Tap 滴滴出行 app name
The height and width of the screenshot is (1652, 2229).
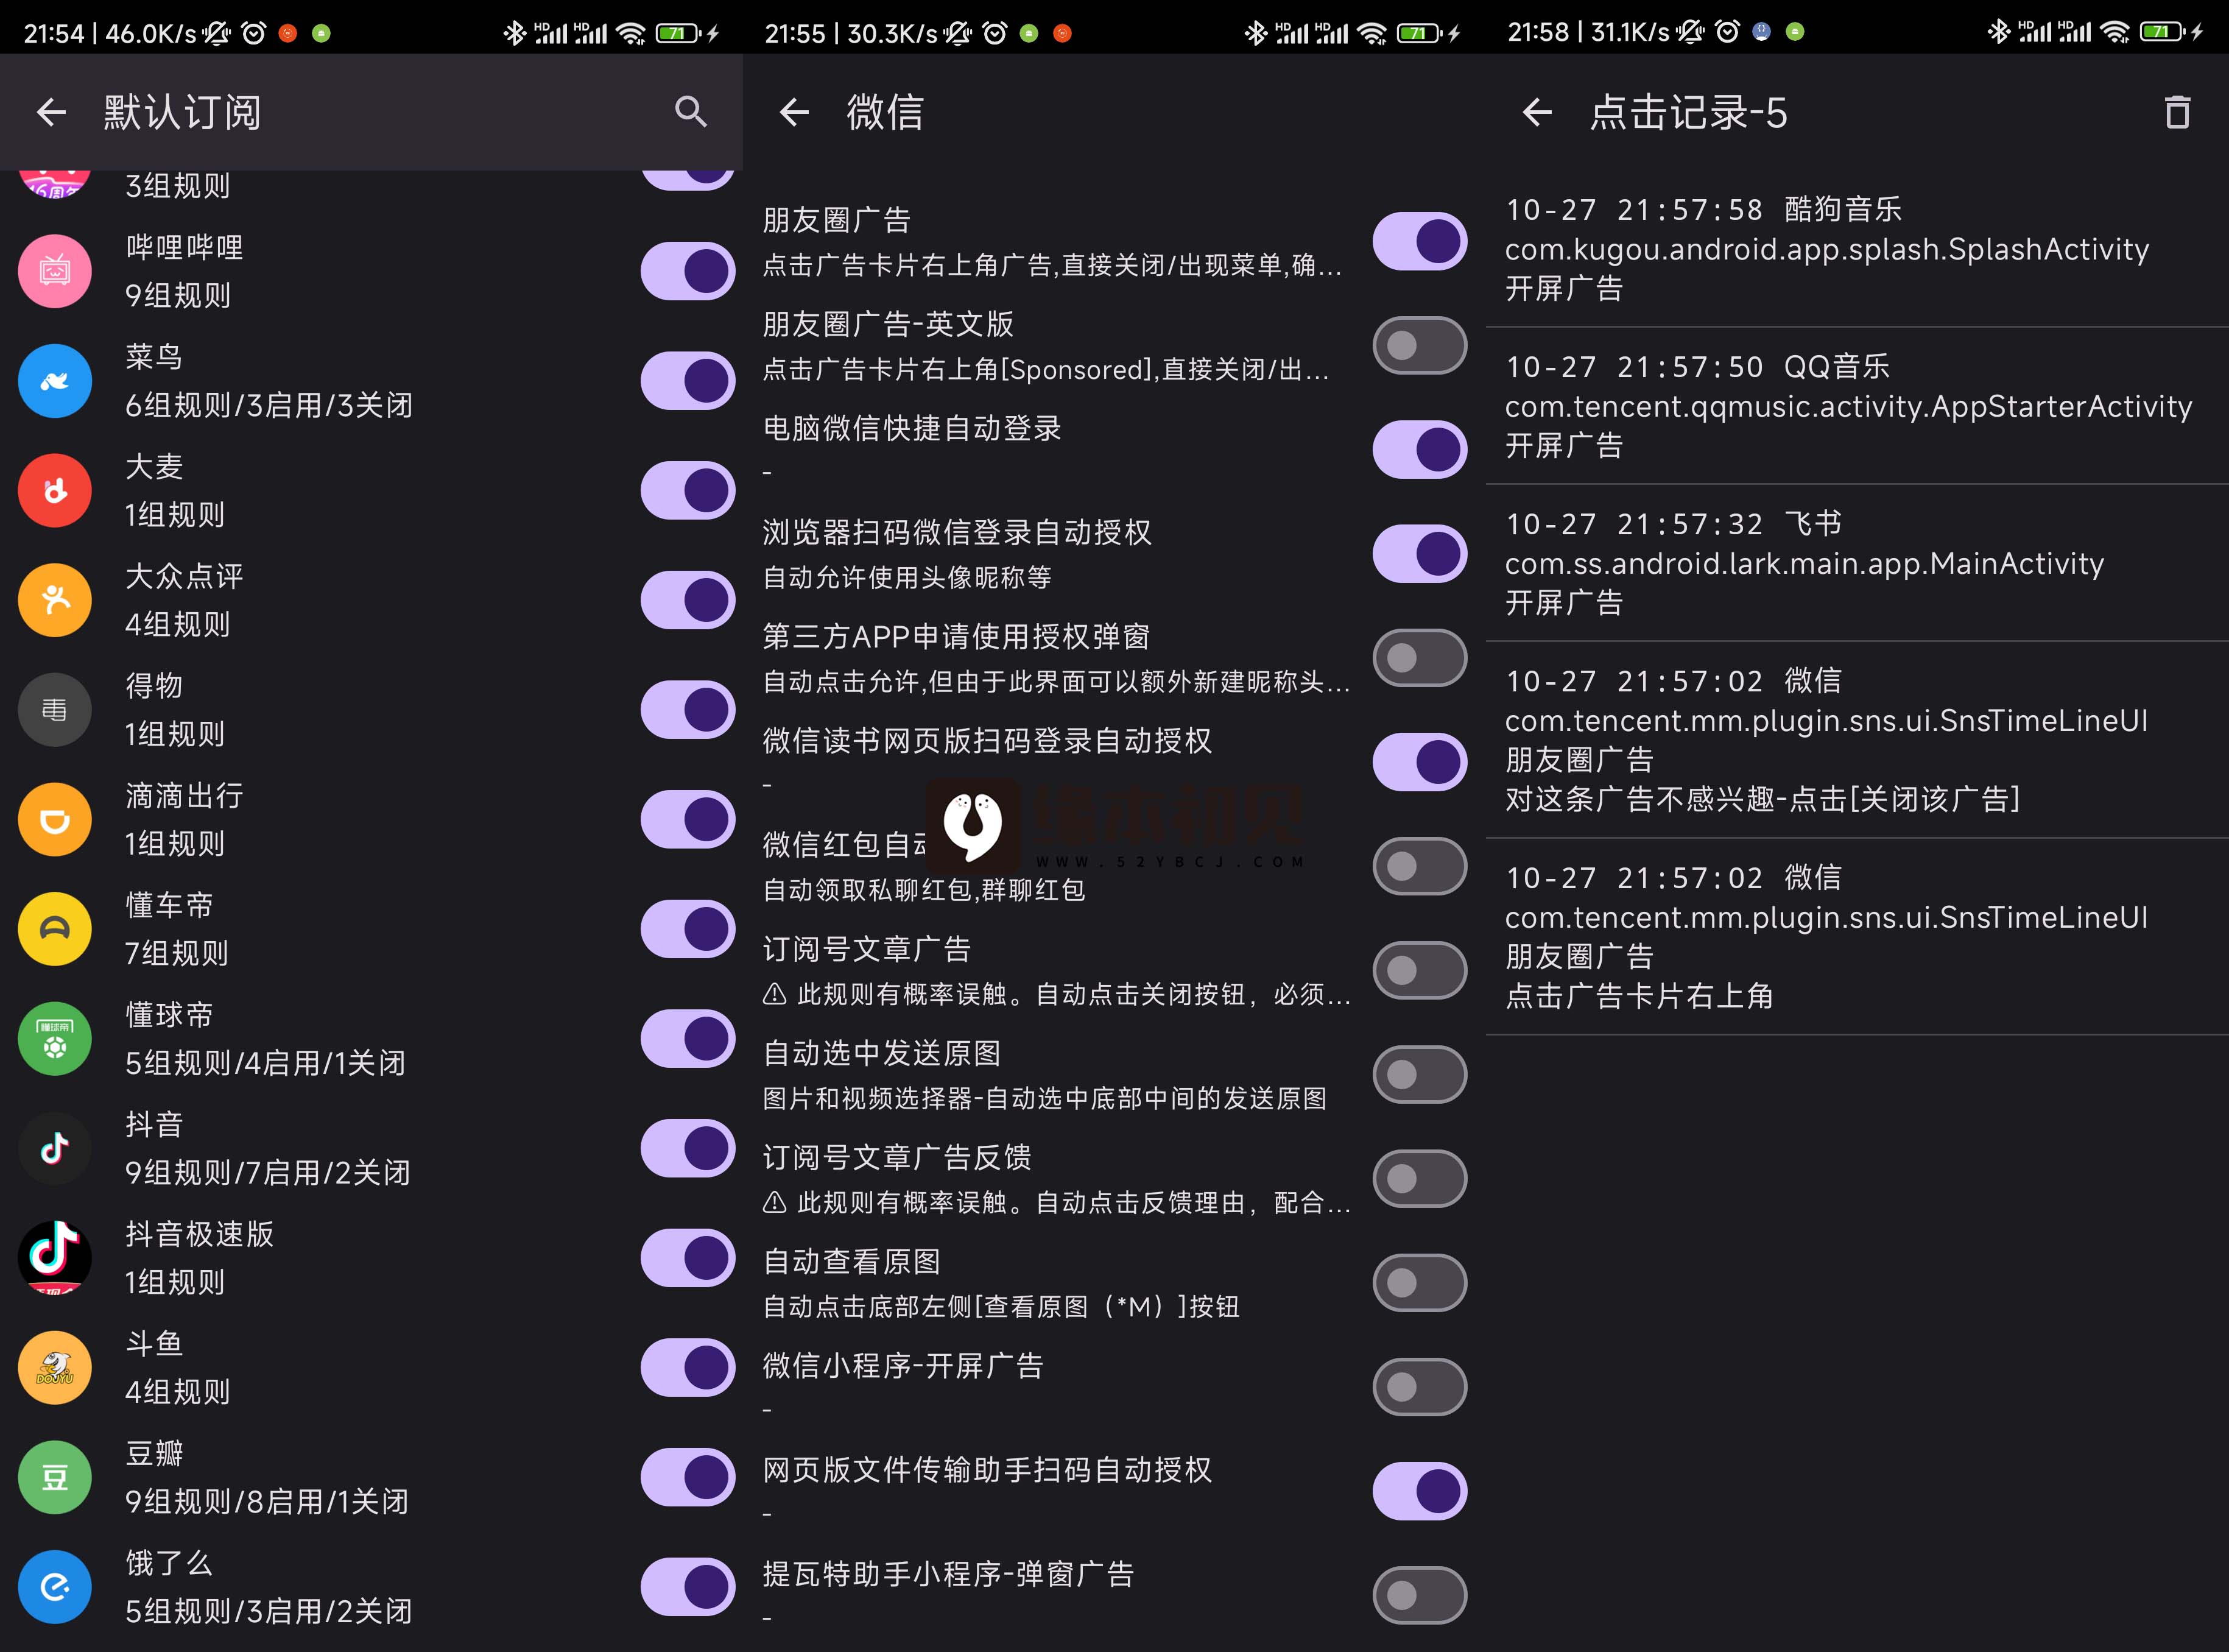(x=185, y=796)
